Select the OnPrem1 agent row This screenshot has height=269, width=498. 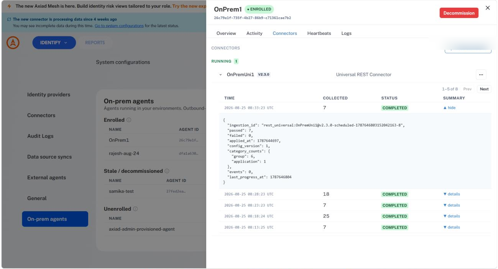[155, 140]
